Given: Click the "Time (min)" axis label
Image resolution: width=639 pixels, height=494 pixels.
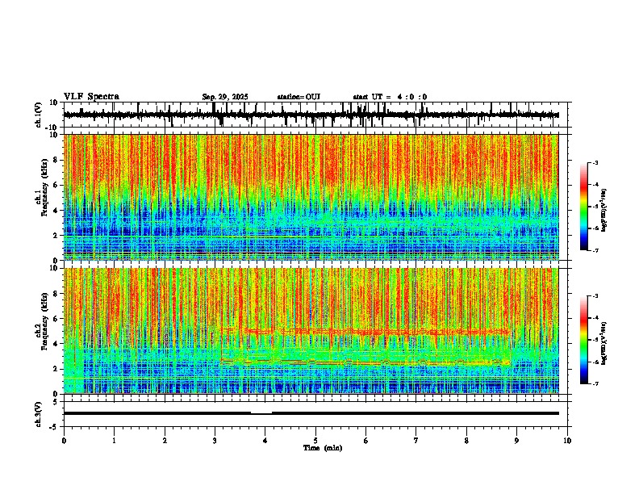Looking at the screenshot, I should pyautogui.click(x=323, y=448).
